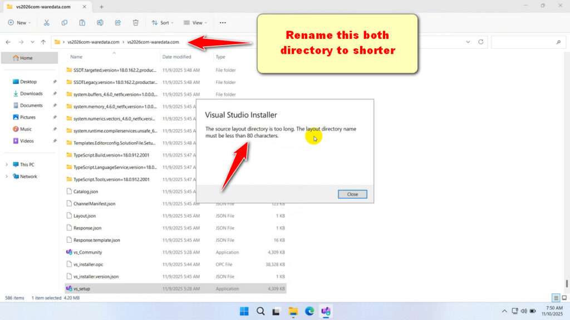The image size is (570, 320).
Task: Select the Rename icon
Action: click(100, 22)
